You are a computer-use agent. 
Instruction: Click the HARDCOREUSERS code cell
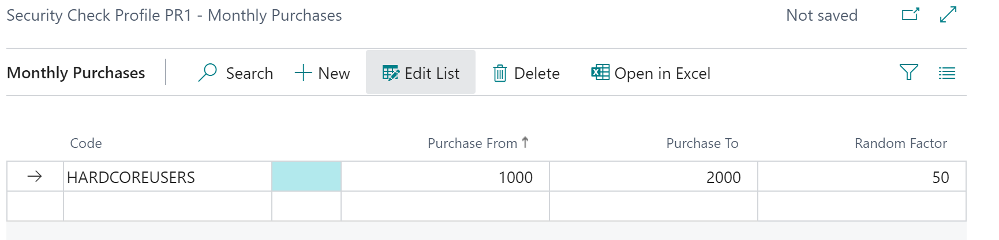132,177
